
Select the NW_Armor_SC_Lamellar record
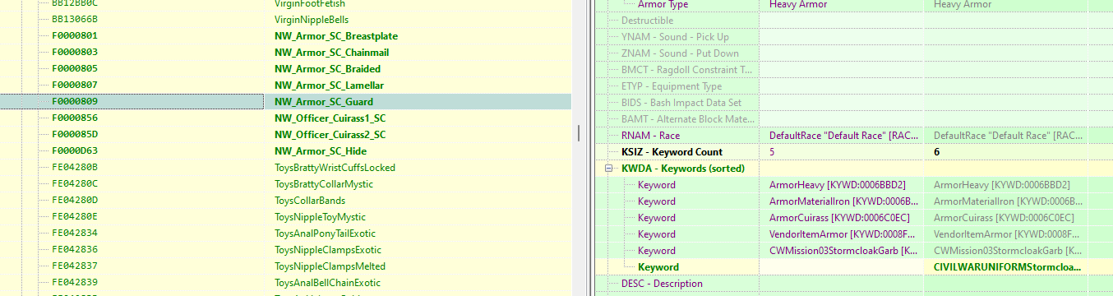point(329,86)
